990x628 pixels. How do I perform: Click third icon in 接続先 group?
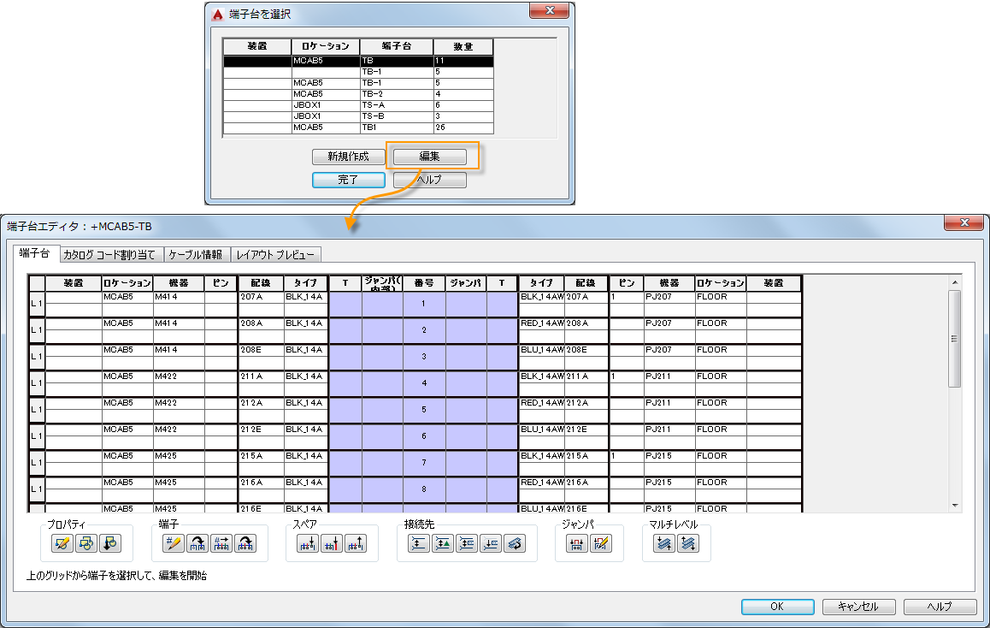point(467,543)
